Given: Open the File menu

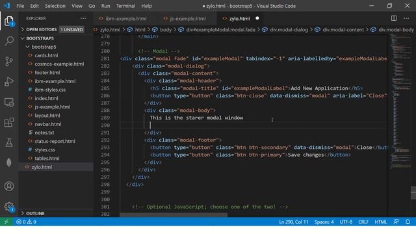Looking at the screenshot, I should [20, 6].
